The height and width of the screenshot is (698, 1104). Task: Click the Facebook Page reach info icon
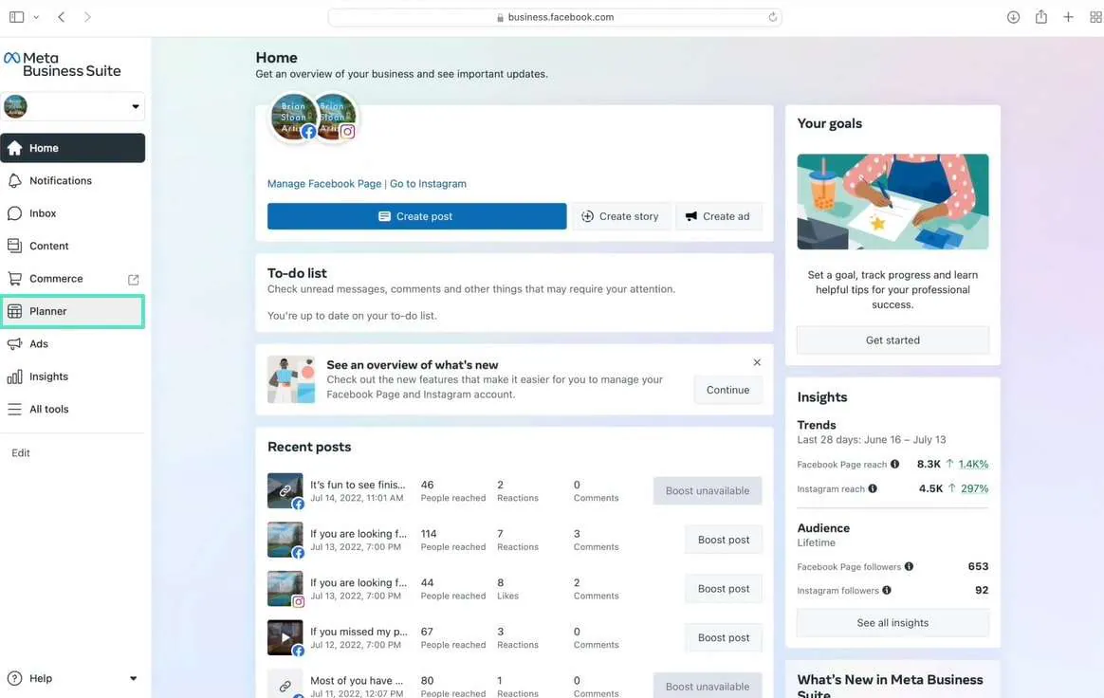click(895, 464)
